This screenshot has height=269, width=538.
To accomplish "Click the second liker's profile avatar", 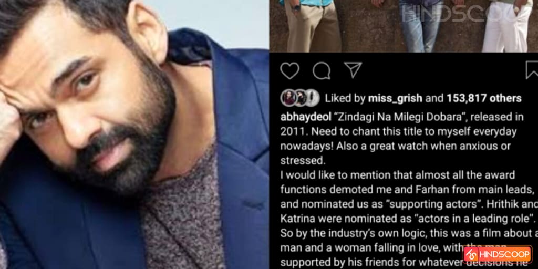I will coord(300,98).
